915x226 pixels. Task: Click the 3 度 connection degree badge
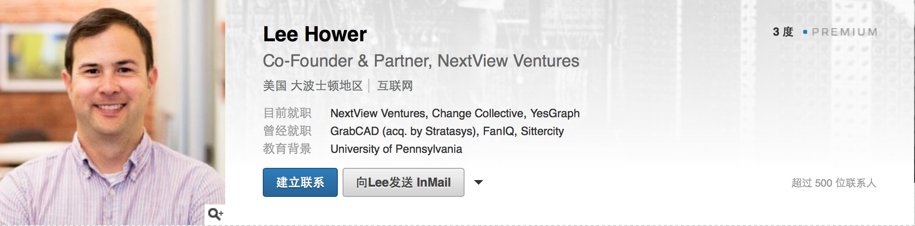click(x=783, y=32)
